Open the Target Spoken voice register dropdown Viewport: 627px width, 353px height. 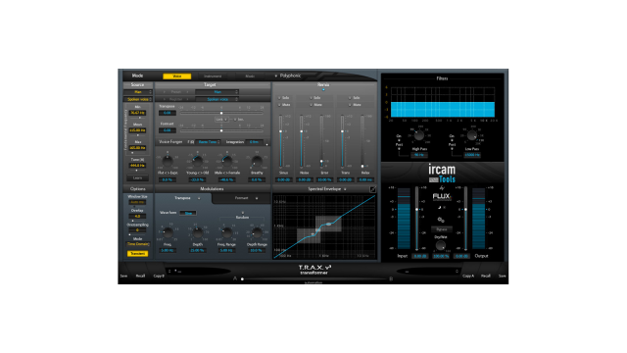pyautogui.click(x=217, y=99)
